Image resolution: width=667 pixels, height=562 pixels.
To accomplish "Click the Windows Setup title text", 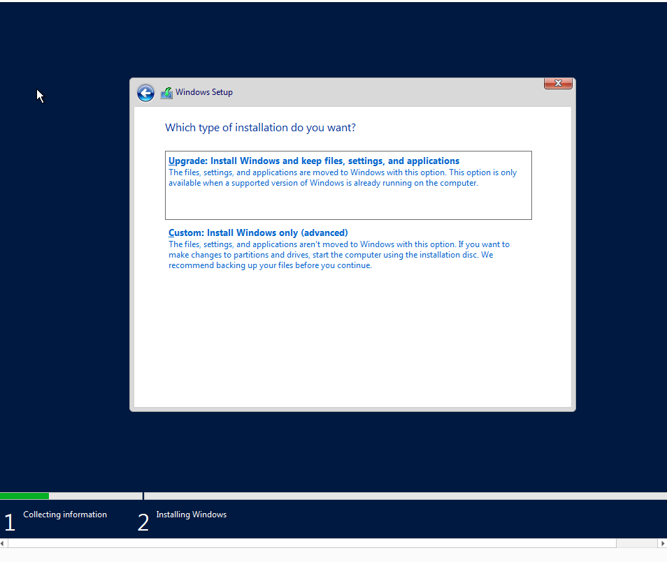I will (203, 92).
